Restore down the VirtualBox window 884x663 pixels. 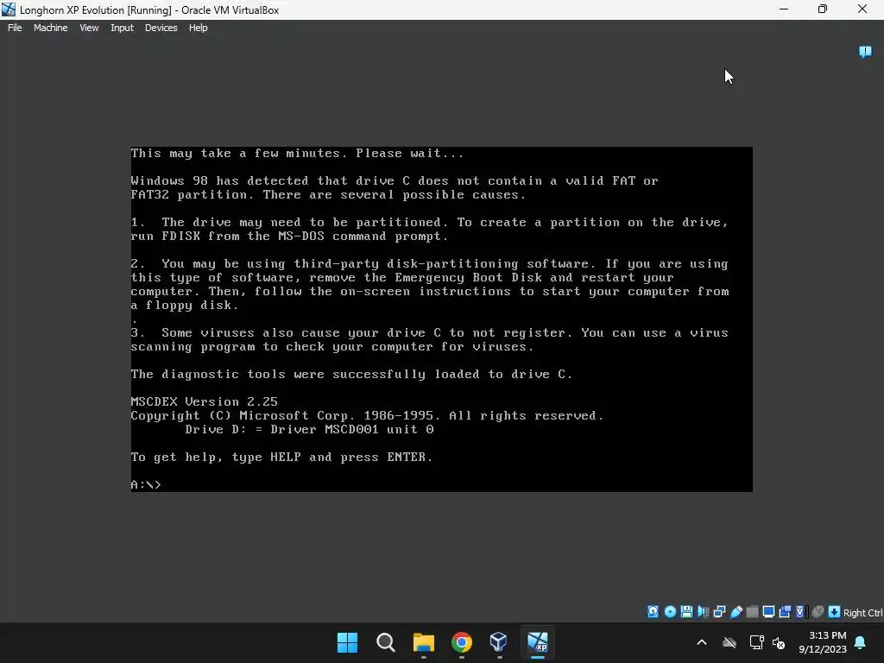click(823, 9)
